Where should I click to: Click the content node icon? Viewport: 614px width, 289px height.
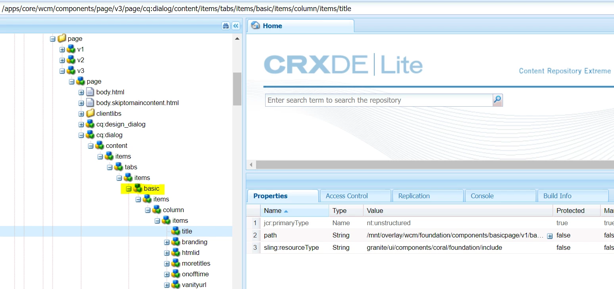99,145
